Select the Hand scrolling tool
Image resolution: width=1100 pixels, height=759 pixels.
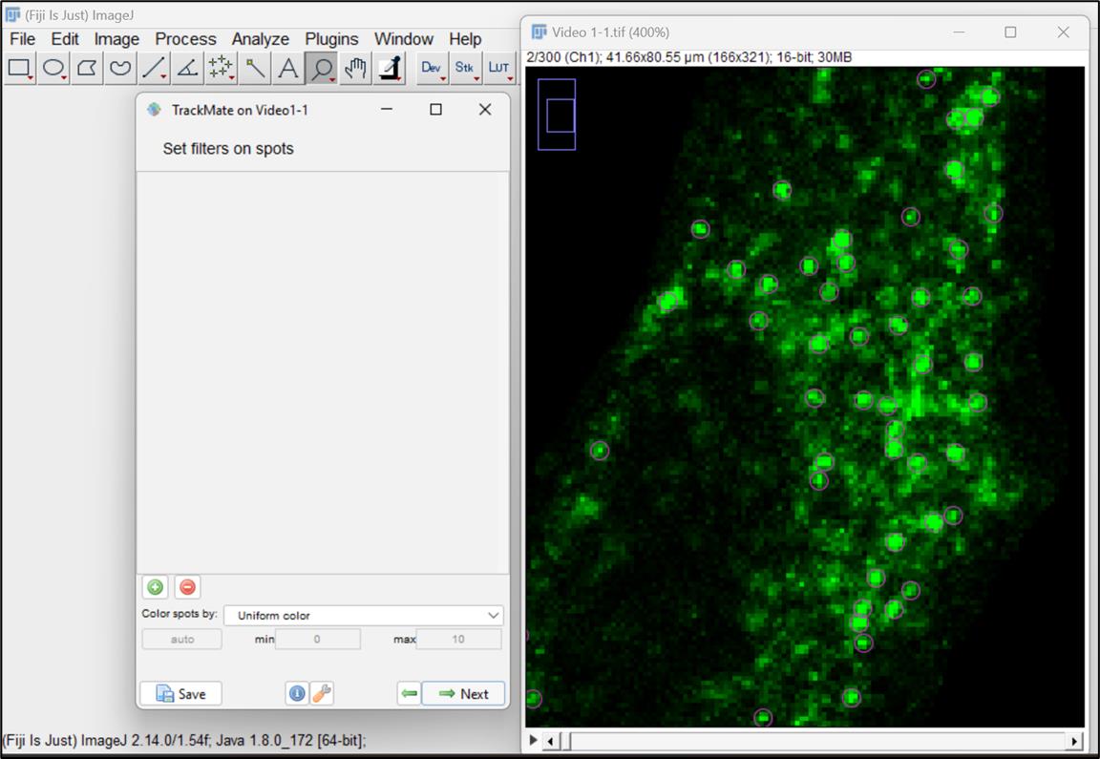(355, 68)
